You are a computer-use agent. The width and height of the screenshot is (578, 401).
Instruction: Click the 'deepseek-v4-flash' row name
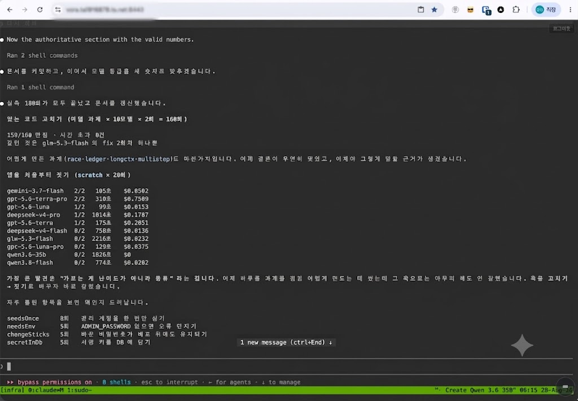point(37,231)
